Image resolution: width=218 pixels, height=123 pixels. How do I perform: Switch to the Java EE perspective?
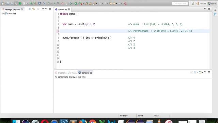[x=201, y=4]
